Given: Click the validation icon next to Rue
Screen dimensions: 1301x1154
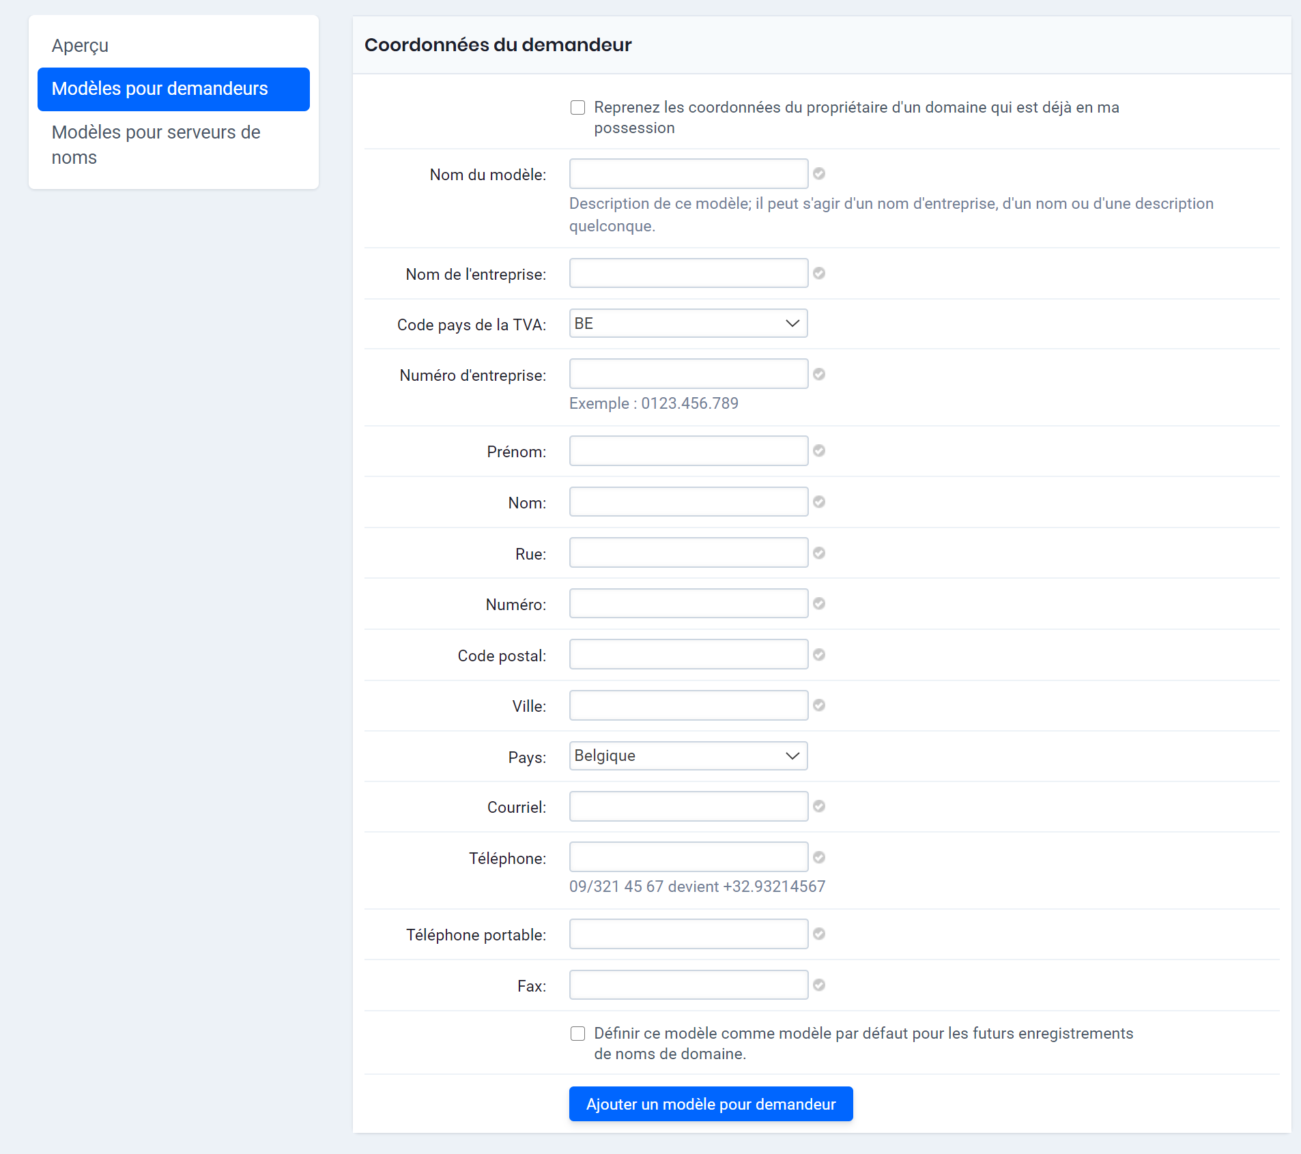Looking at the screenshot, I should [820, 553].
